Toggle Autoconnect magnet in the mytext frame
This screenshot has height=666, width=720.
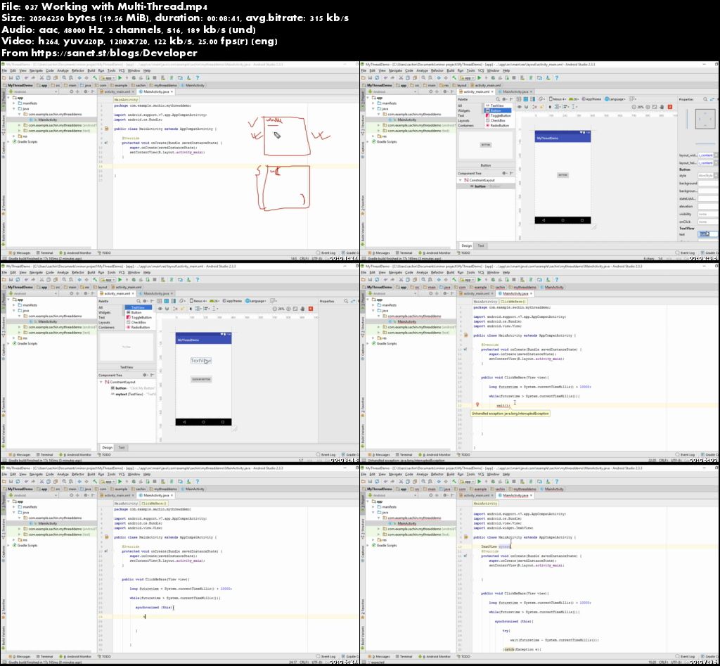[167, 309]
